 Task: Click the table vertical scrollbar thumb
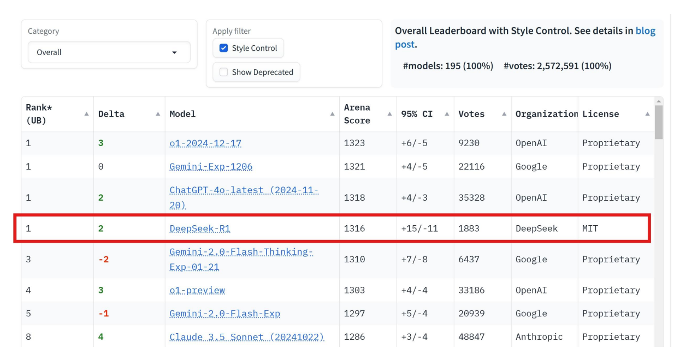658,123
